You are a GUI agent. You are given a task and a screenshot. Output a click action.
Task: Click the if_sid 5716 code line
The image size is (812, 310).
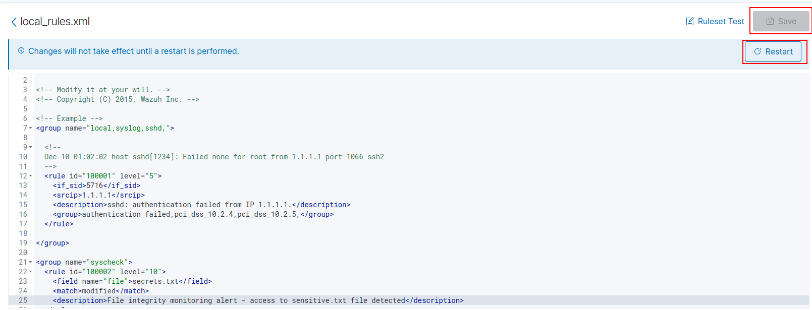tap(96, 185)
